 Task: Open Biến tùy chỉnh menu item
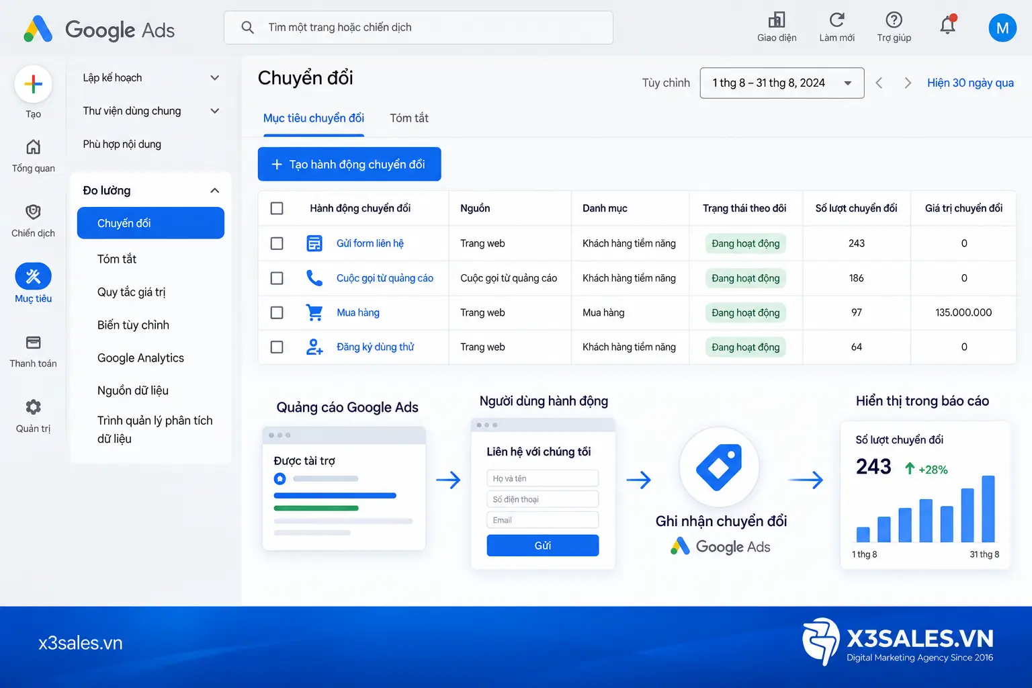click(133, 325)
